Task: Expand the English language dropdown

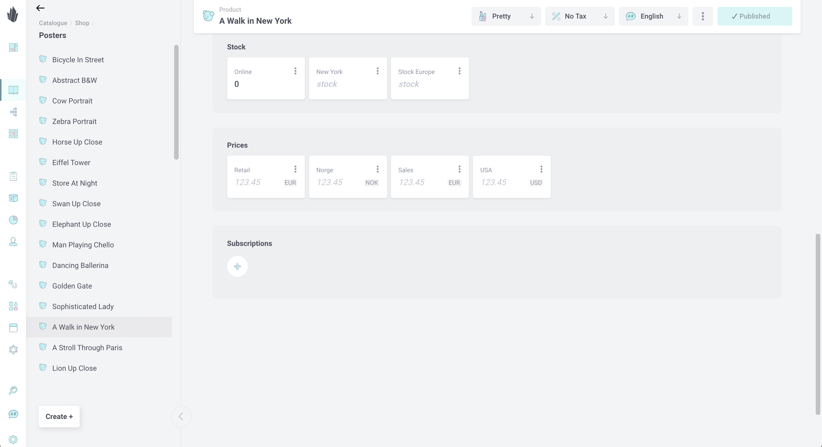Action: coord(653,16)
